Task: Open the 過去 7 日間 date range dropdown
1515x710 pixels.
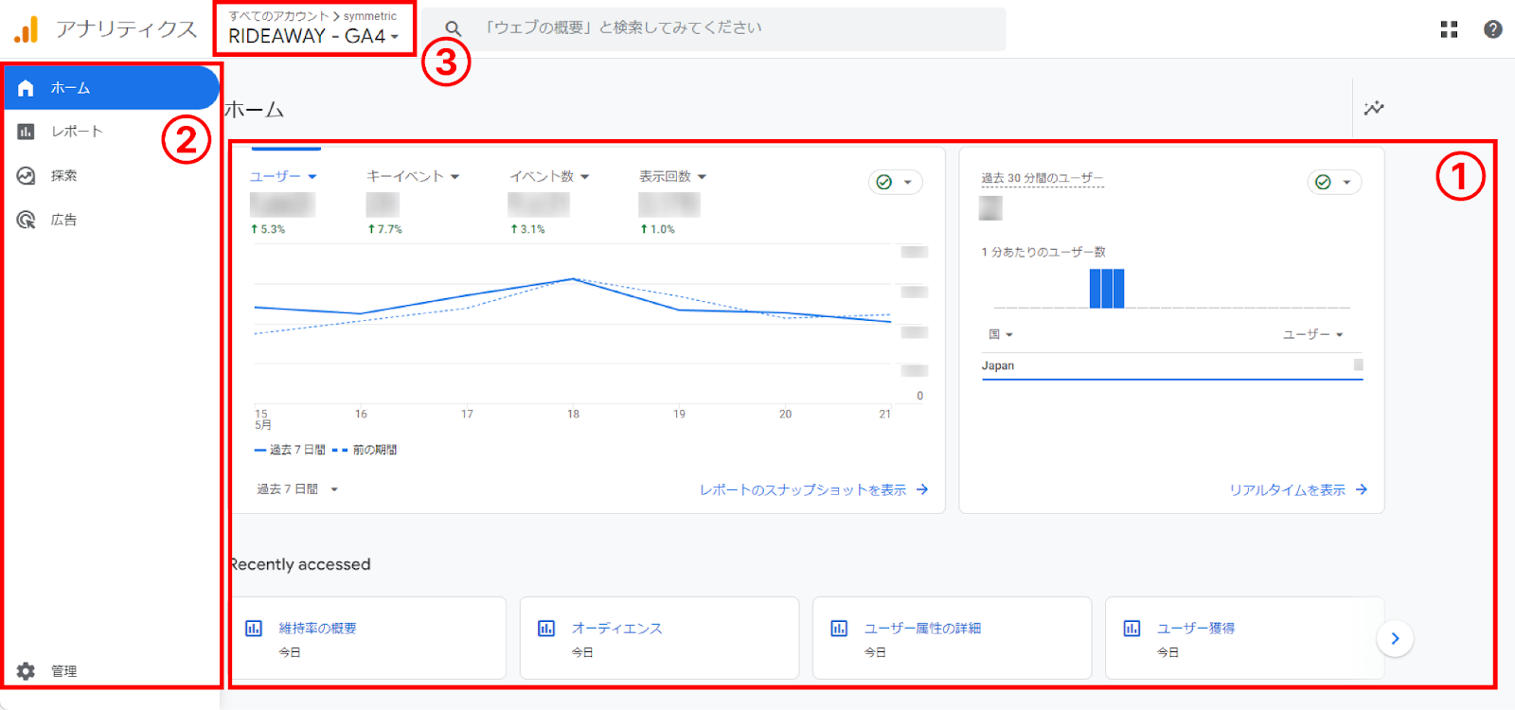Action: tap(297, 489)
